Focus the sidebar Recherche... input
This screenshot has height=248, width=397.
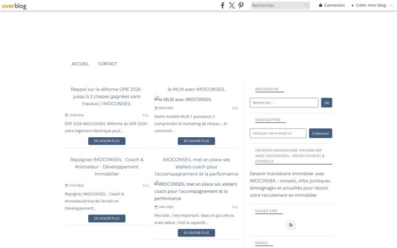284,103
